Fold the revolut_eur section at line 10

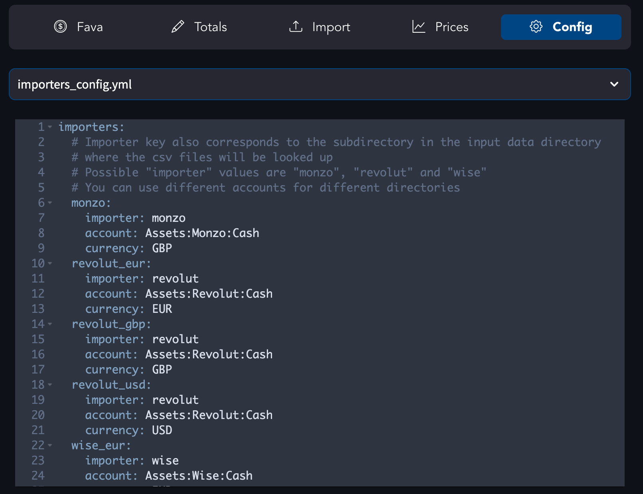tap(50, 263)
